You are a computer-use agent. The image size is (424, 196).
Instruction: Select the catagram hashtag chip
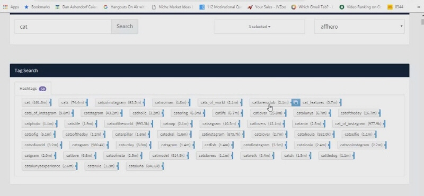pyautogui.click(x=89, y=145)
